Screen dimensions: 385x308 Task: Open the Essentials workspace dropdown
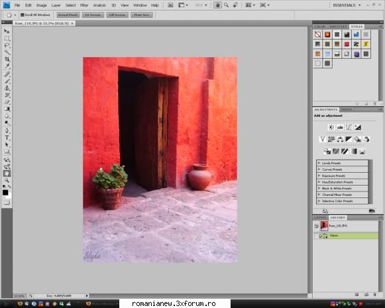point(347,5)
